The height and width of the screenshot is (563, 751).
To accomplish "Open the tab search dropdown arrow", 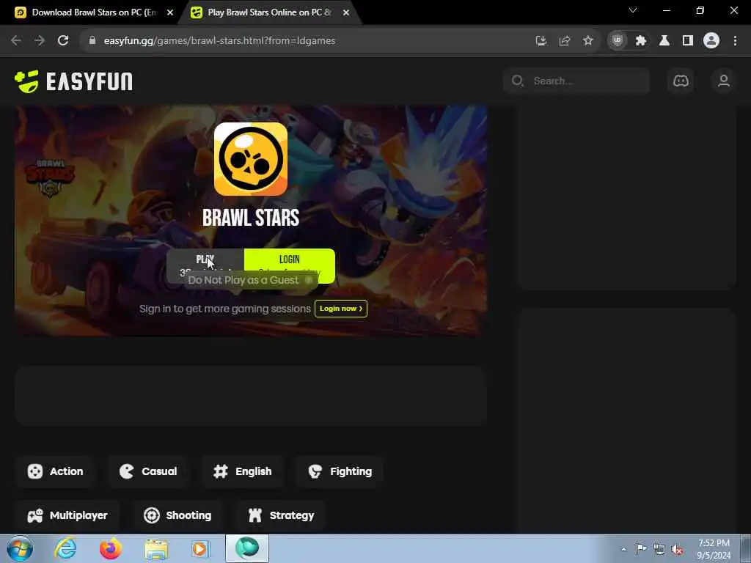I will [633, 10].
